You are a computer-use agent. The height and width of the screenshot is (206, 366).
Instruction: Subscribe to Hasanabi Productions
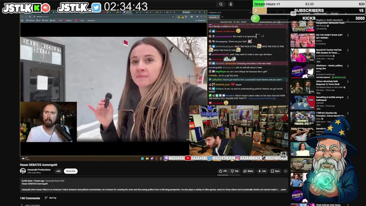click(71, 171)
